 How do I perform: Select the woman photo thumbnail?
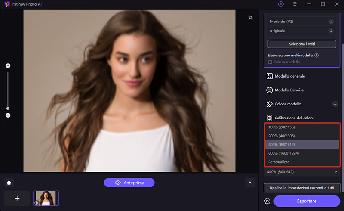(x=46, y=198)
